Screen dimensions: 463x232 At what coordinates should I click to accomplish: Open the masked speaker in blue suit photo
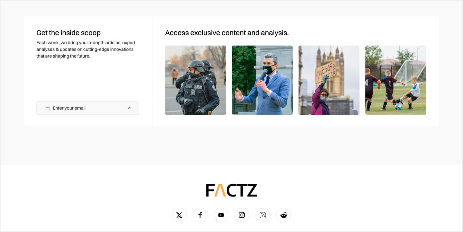(x=262, y=80)
